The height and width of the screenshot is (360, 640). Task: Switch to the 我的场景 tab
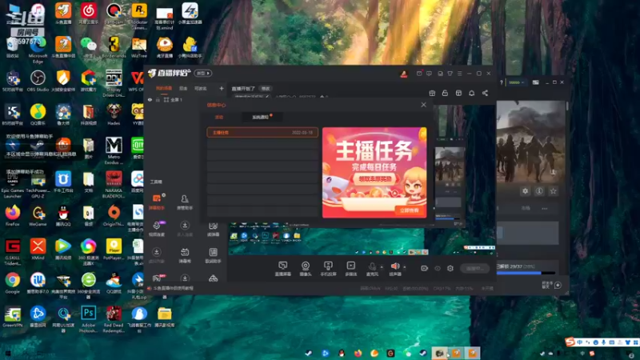164,88
